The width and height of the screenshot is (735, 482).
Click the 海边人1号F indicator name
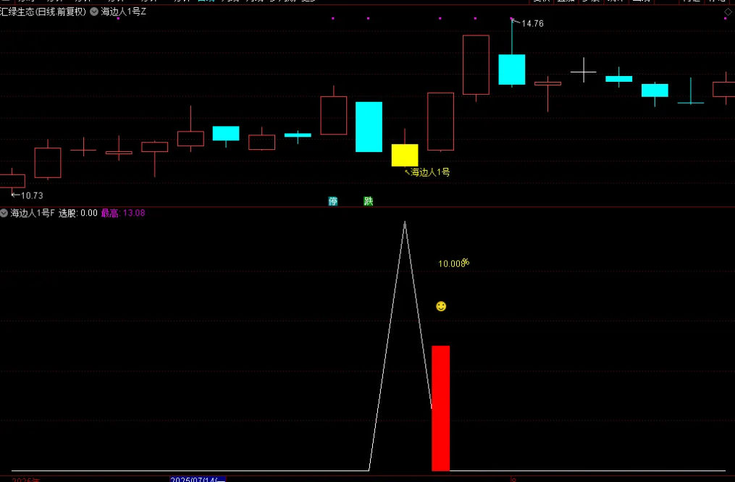(33, 213)
